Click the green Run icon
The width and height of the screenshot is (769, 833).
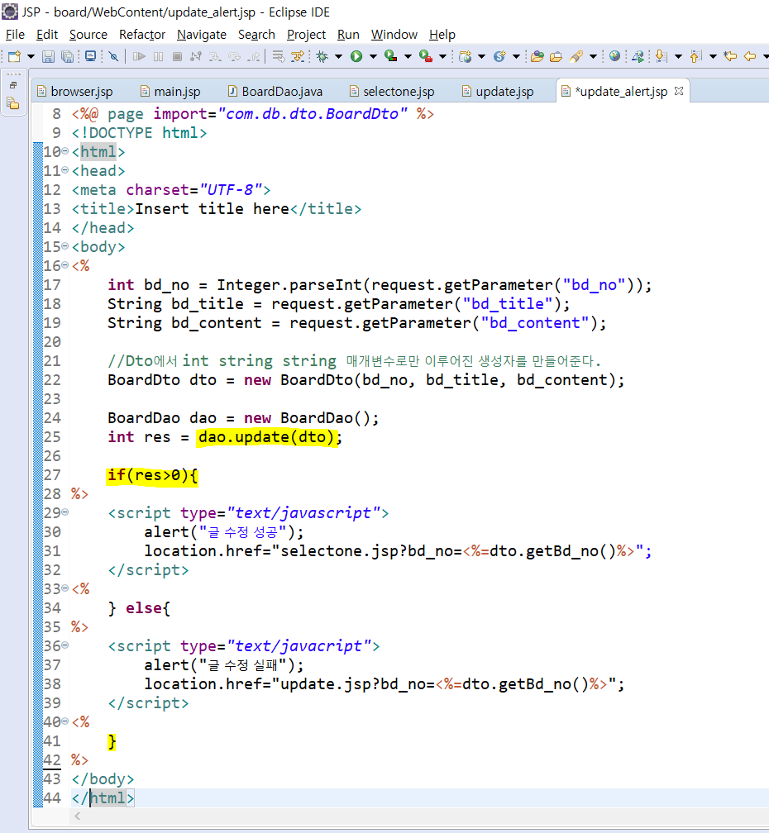click(356, 56)
